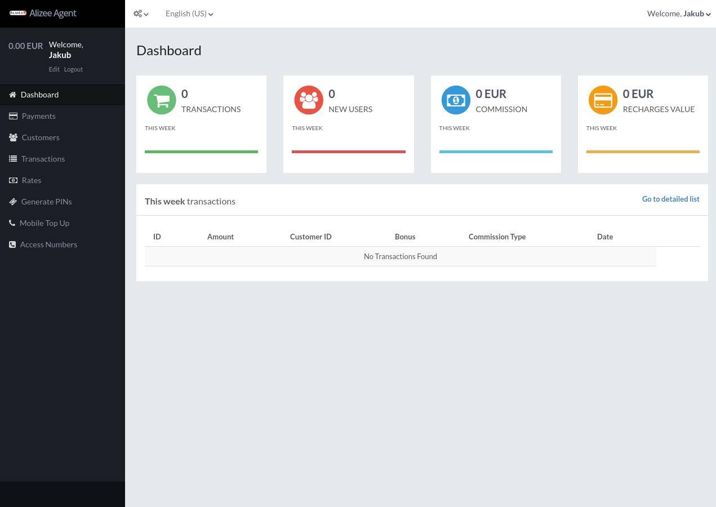Click the 0.00 EUR balance in sidebar
The width and height of the screenshot is (716, 507).
25,46
